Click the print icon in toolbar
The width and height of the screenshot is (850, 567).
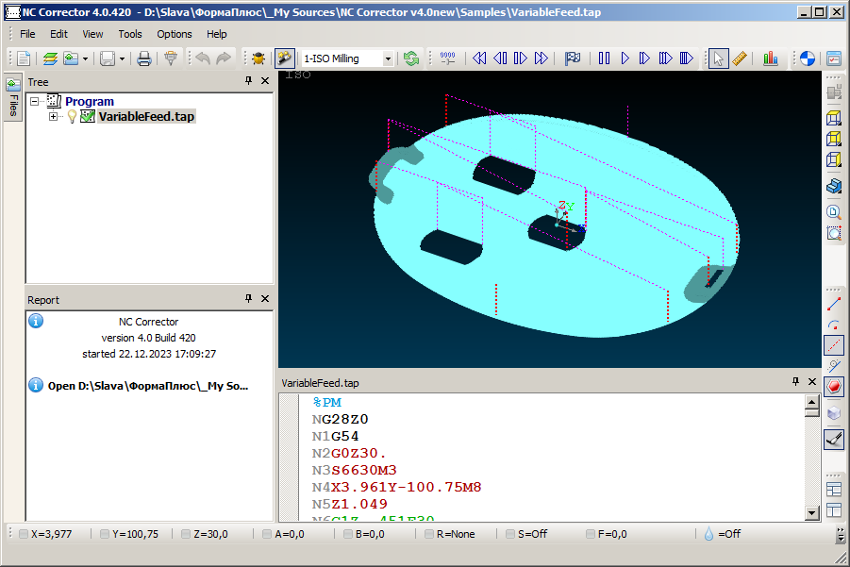(x=144, y=58)
